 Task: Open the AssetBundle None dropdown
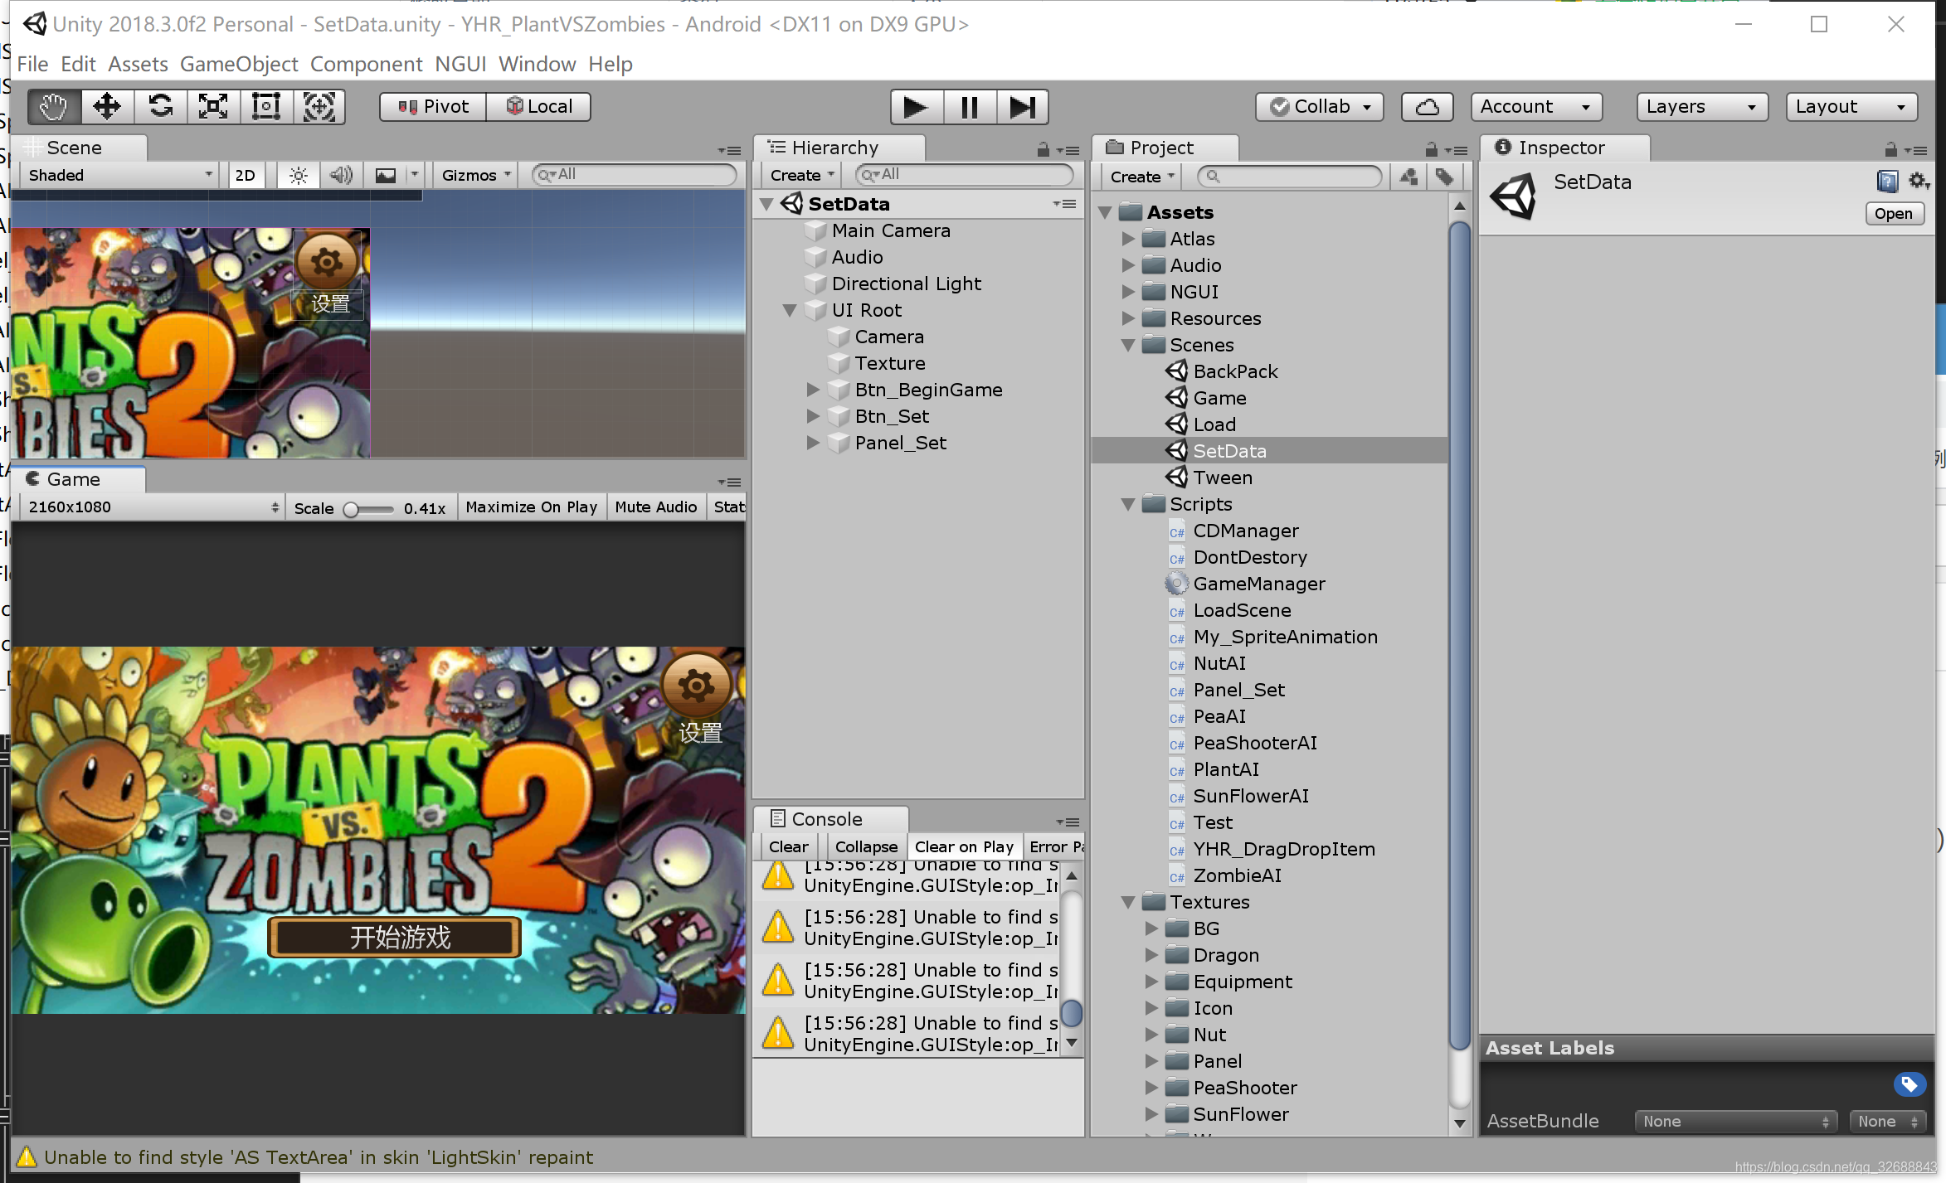(x=1735, y=1122)
